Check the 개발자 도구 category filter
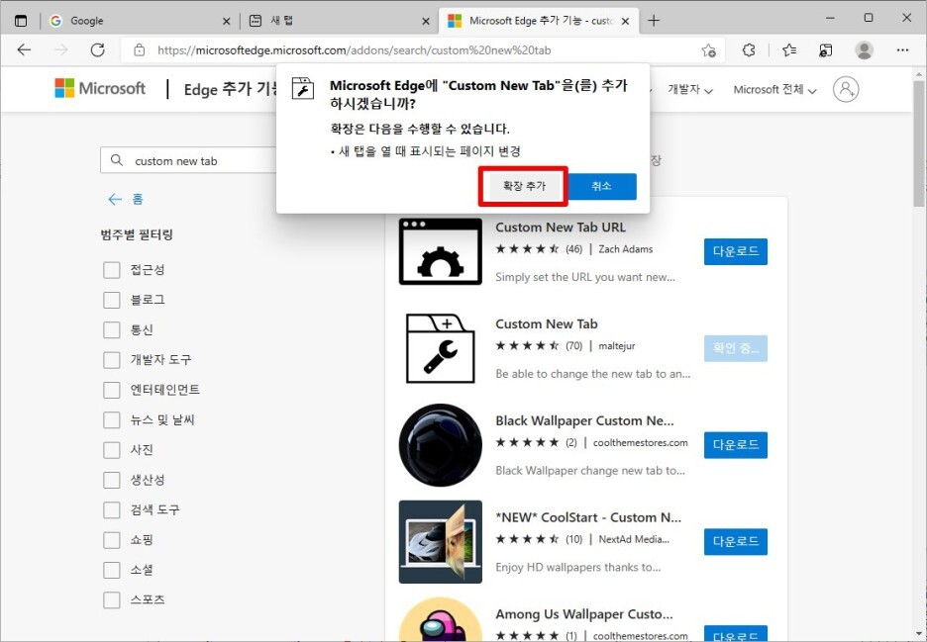 coord(112,360)
